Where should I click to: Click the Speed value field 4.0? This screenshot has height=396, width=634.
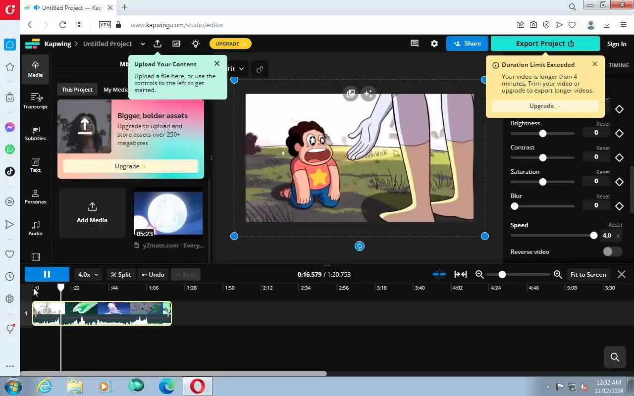(x=607, y=236)
